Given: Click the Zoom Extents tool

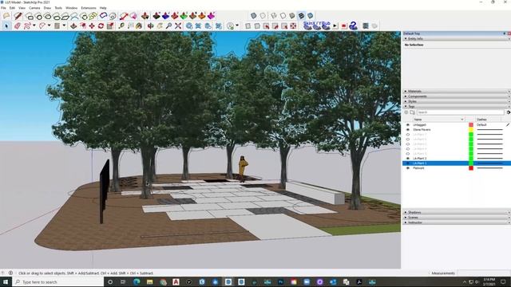Looking at the screenshot, I should pos(178,26).
